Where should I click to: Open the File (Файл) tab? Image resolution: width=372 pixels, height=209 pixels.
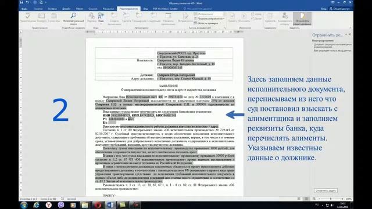[x=24, y=9]
